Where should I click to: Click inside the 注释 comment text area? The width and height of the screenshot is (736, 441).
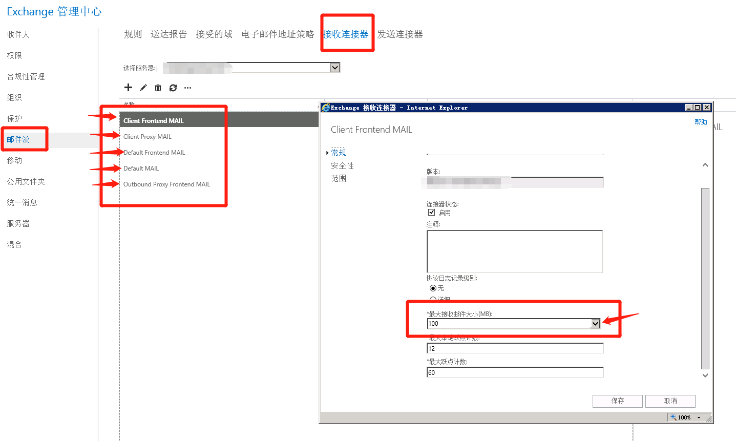tap(514, 251)
